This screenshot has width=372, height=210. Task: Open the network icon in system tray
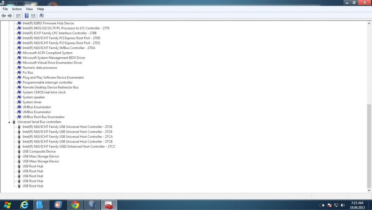point(336,205)
